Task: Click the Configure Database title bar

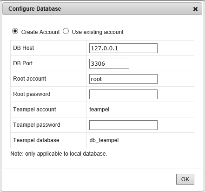Action: [x=102, y=9]
